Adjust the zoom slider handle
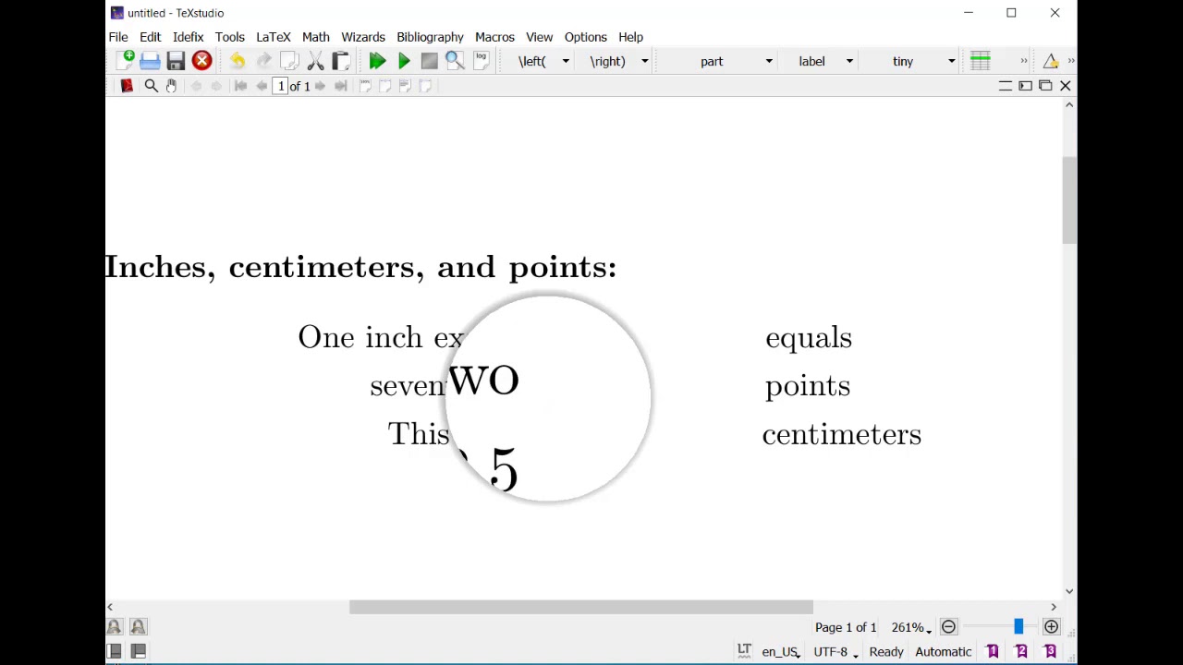This screenshot has height=665, width=1183. [x=1018, y=627]
